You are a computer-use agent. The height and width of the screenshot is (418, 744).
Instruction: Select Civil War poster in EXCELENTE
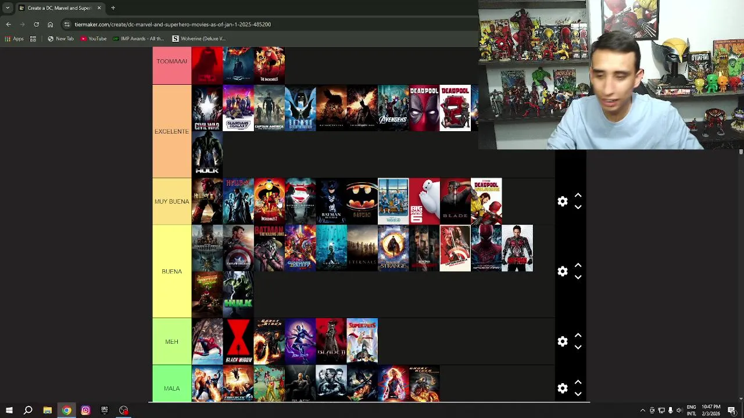pyautogui.click(x=207, y=108)
